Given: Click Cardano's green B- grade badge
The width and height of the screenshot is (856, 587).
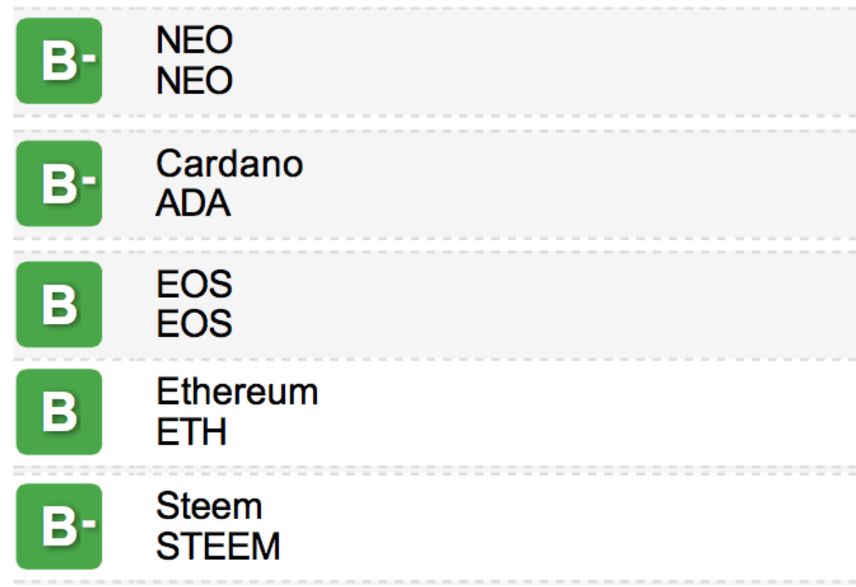Looking at the screenshot, I should [x=59, y=183].
